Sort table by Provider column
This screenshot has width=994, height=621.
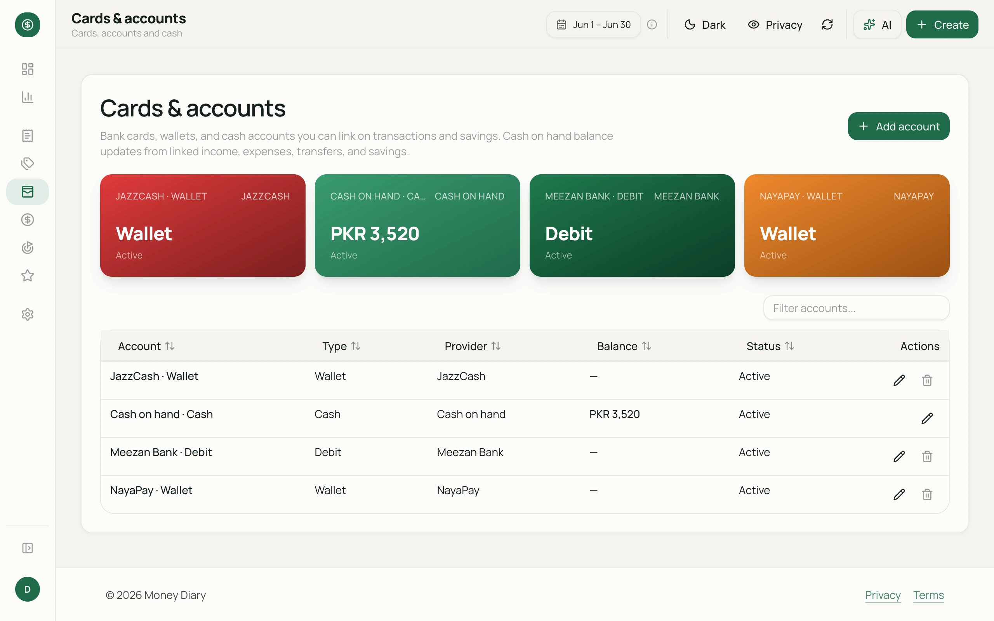tap(473, 346)
